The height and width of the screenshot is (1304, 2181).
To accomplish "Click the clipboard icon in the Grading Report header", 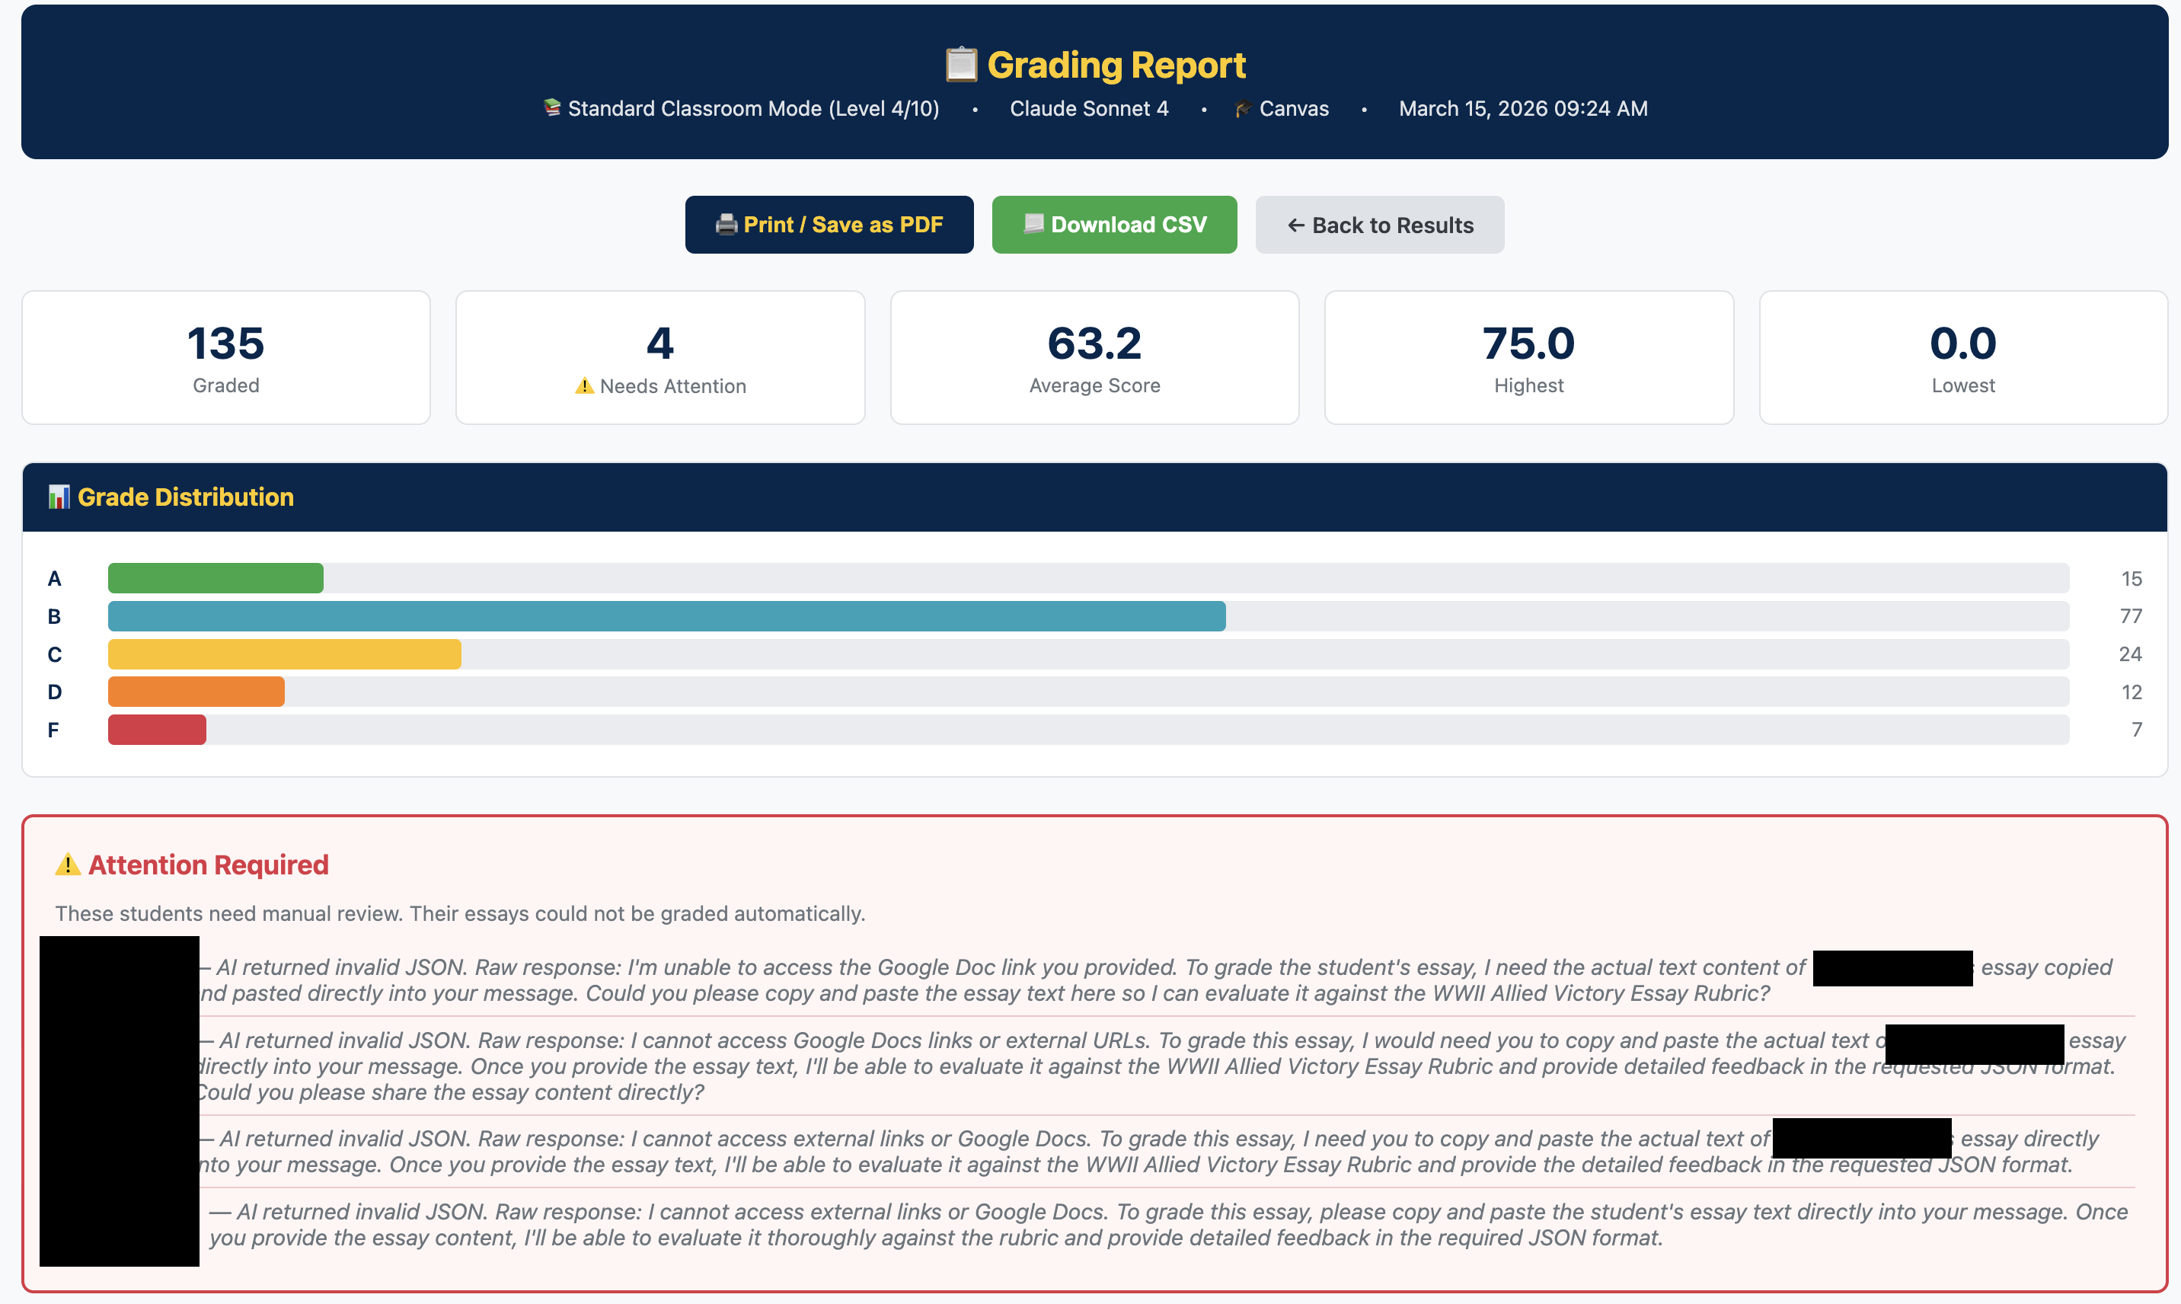I will (960, 64).
